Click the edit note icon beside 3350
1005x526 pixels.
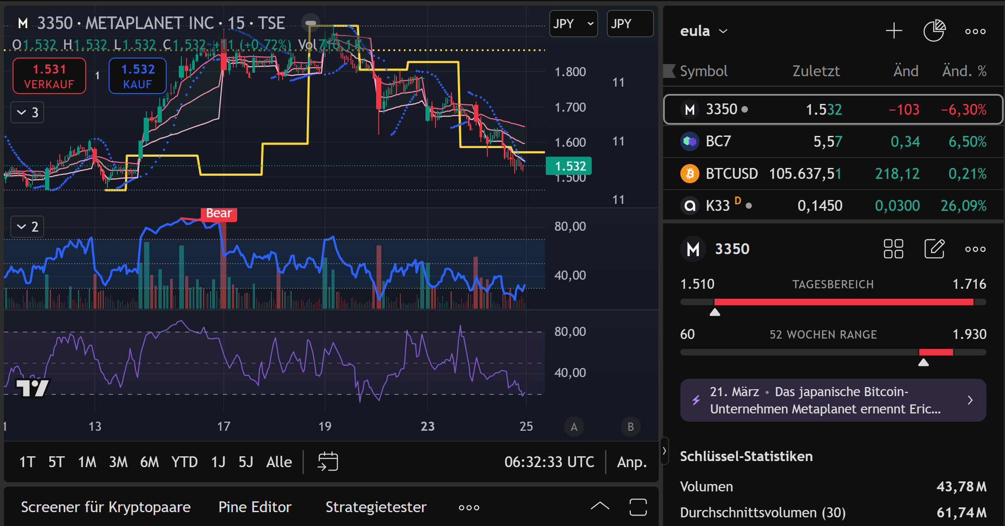click(x=934, y=248)
